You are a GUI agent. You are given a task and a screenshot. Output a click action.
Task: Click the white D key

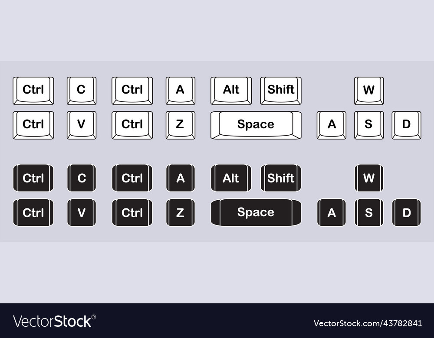(406, 125)
